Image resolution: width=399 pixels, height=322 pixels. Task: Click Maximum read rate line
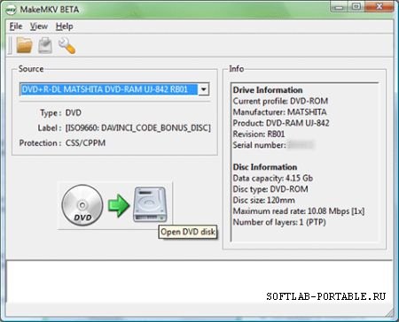point(299,211)
